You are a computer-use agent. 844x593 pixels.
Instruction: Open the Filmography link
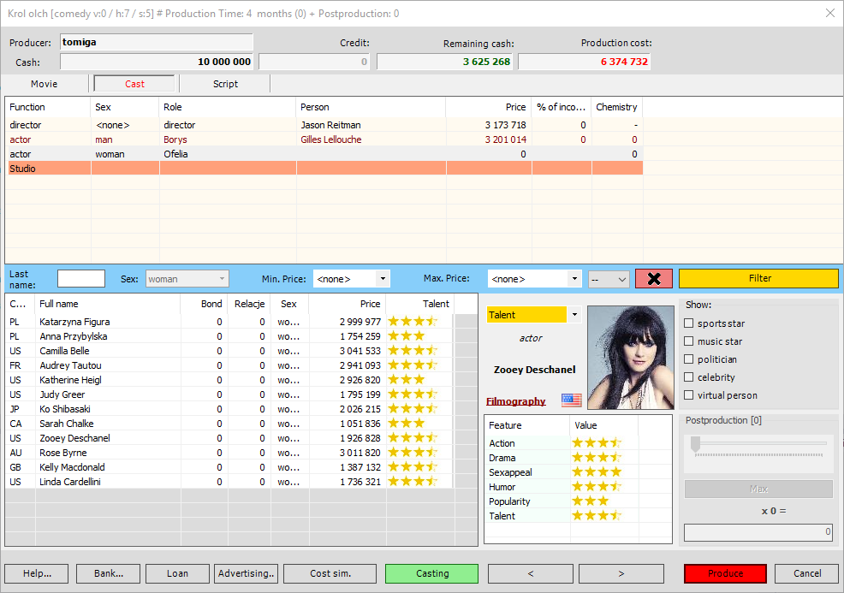tap(515, 401)
